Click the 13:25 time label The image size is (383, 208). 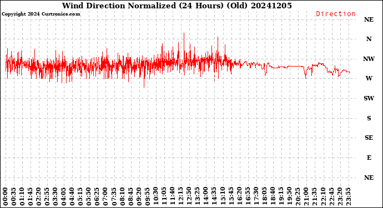(x=198, y=196)
